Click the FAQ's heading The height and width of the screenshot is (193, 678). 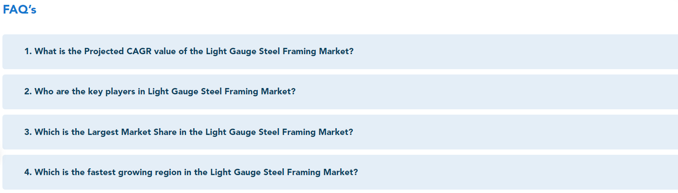coord(19,10)
